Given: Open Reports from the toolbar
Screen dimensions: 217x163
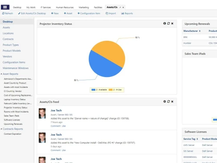Looking at the screenshot, I should 127,13.
